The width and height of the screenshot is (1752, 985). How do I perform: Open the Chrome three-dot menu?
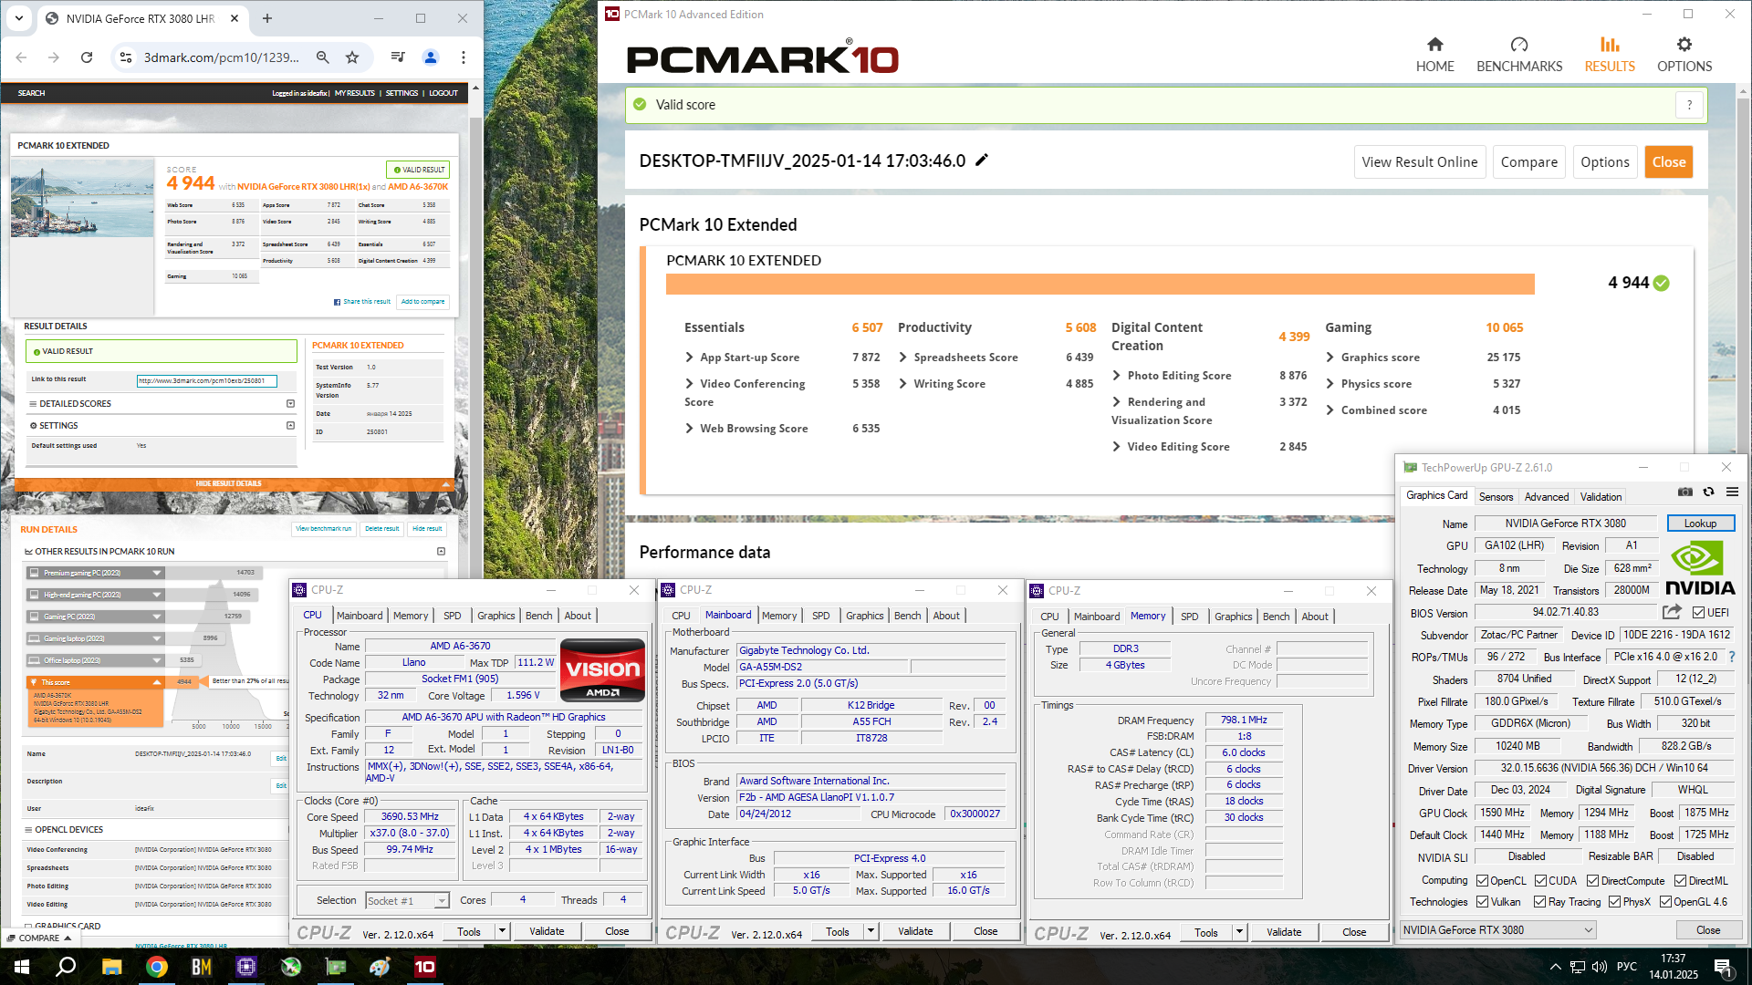click(x=464, y=57)
